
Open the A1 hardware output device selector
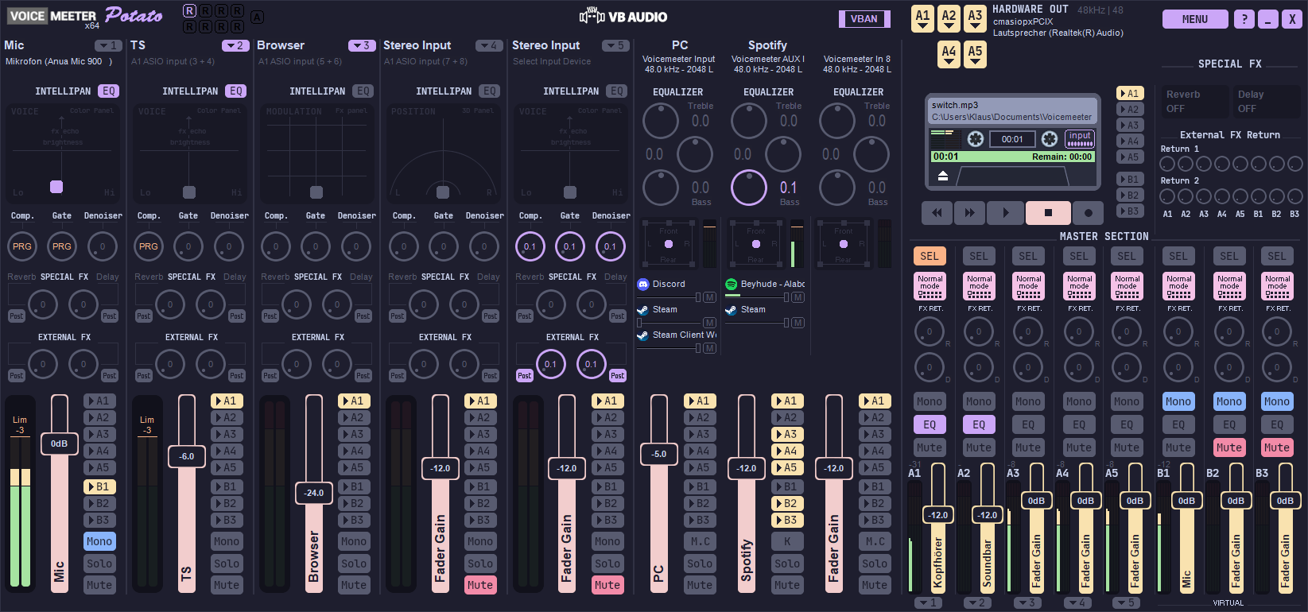922,19
